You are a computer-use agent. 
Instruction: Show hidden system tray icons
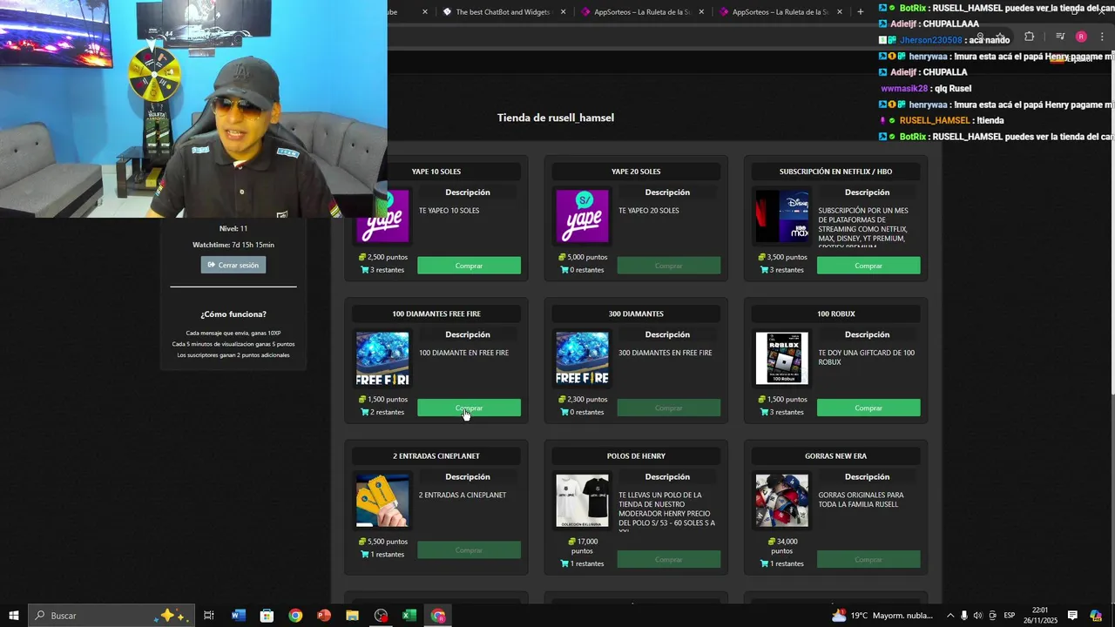(950, 616)
